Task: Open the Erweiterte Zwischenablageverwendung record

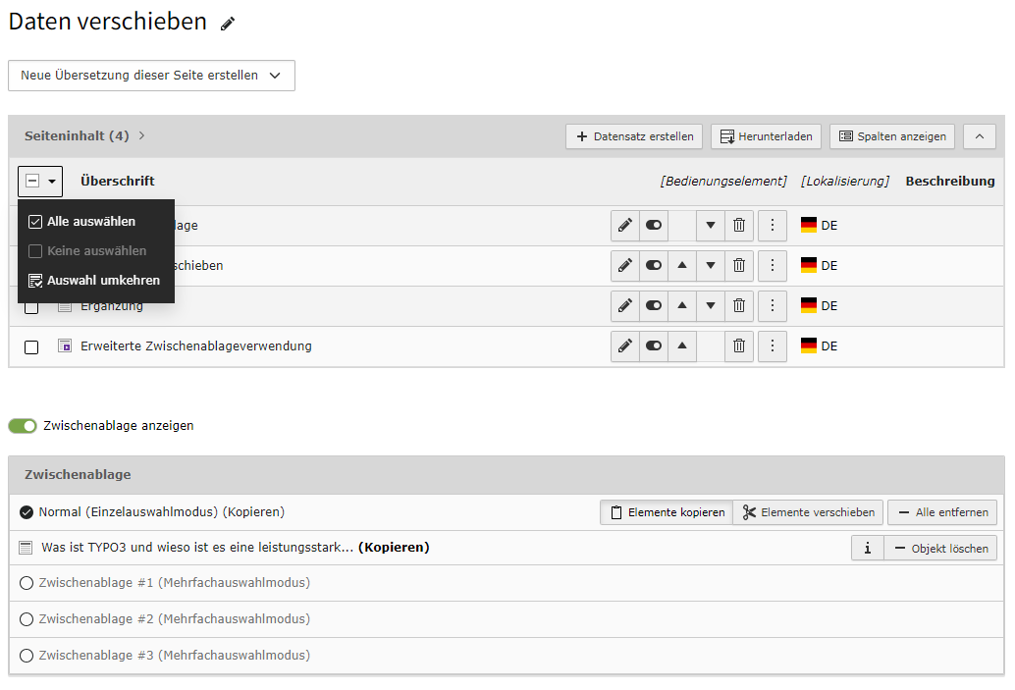Action: [x=196, y=346]
